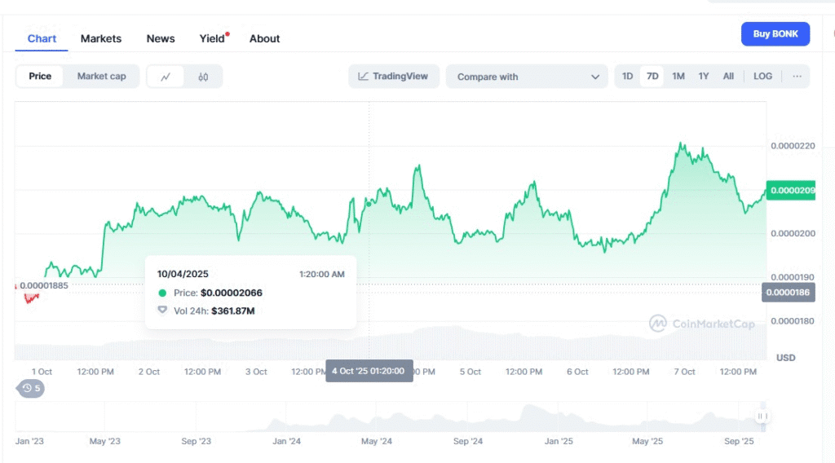The height and width of the screenshot is (463, 835).
Task: Click the current price label 0.0000209
Action: 791,191
